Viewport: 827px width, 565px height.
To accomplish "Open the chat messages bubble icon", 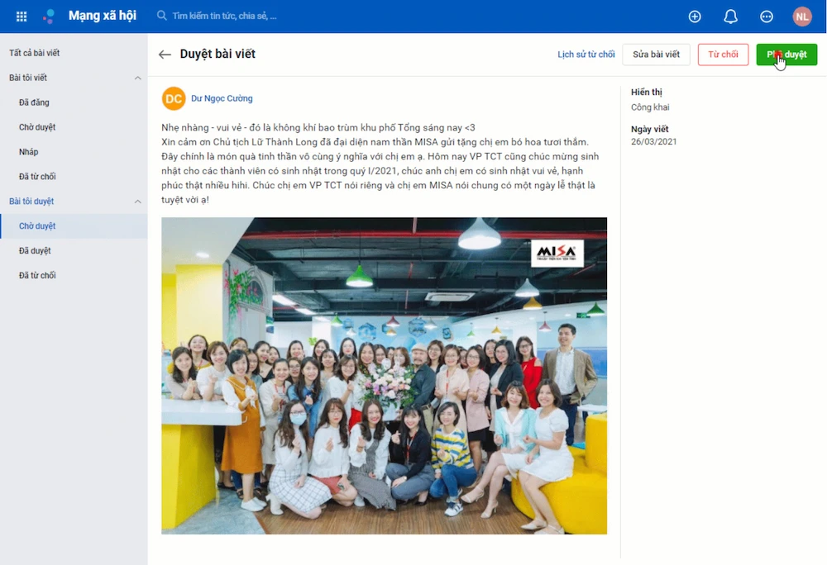I will 767,17.
